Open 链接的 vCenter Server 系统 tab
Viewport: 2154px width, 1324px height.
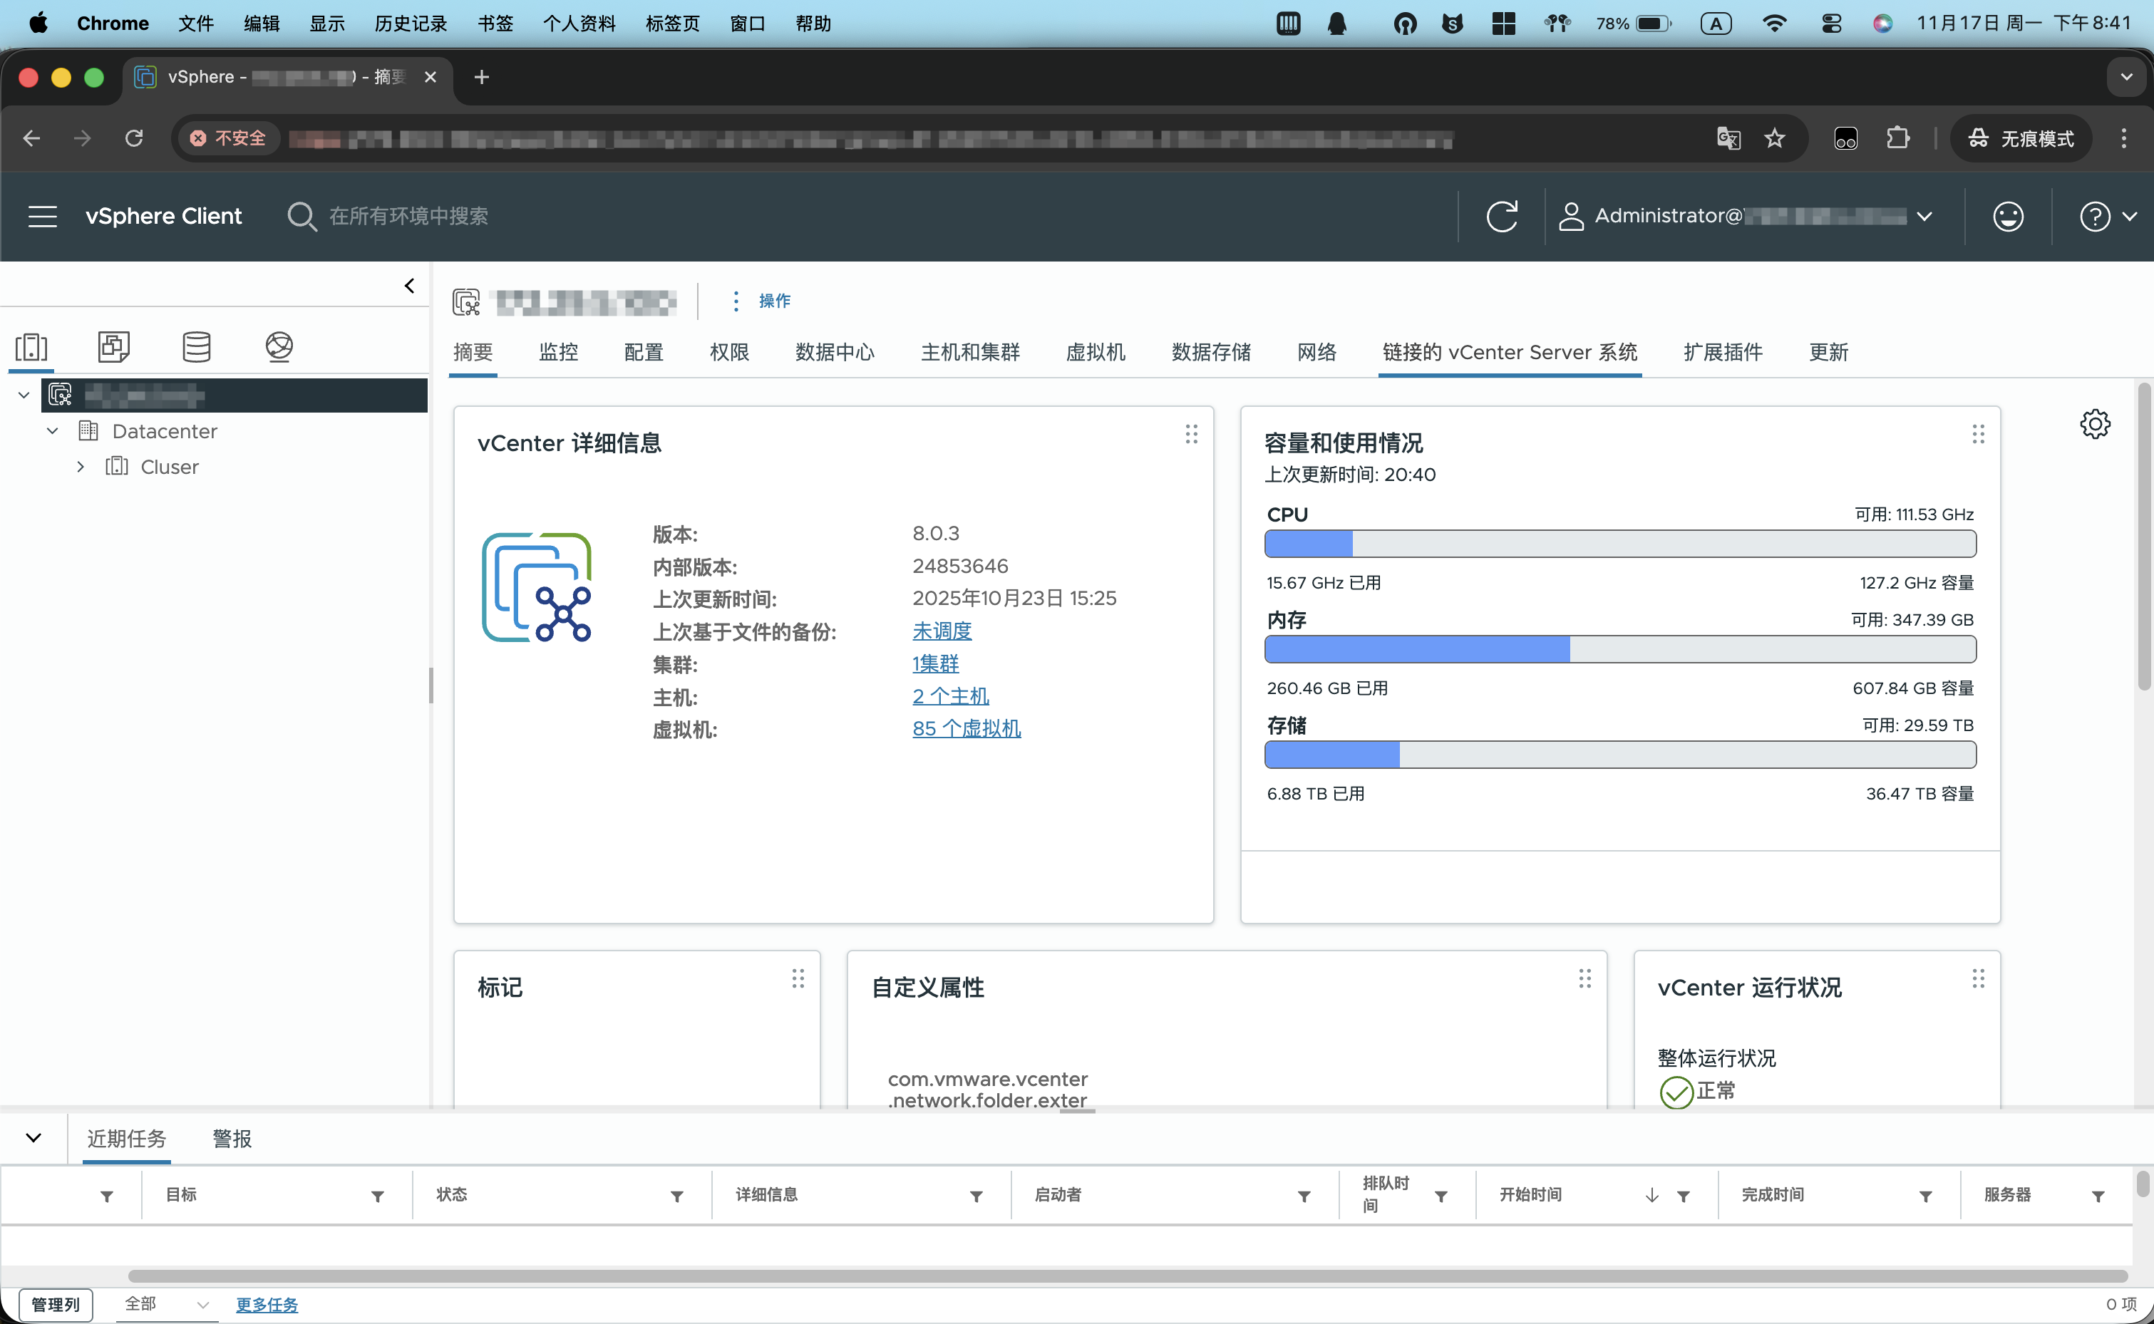pos(1510,352)
